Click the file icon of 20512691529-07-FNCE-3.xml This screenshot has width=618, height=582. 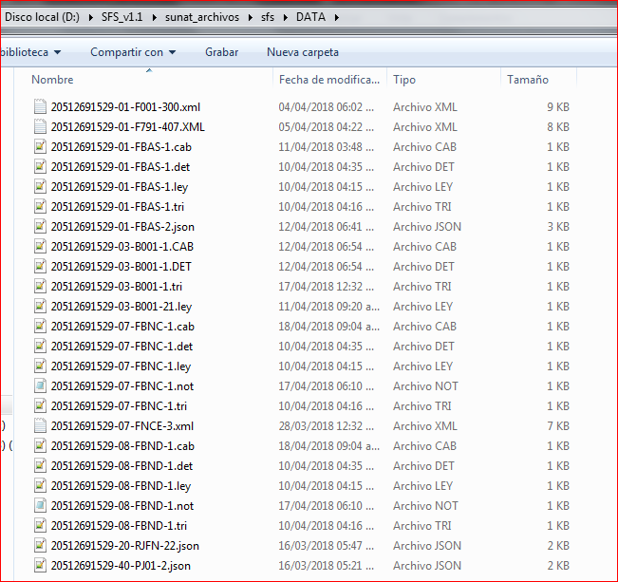40,426
